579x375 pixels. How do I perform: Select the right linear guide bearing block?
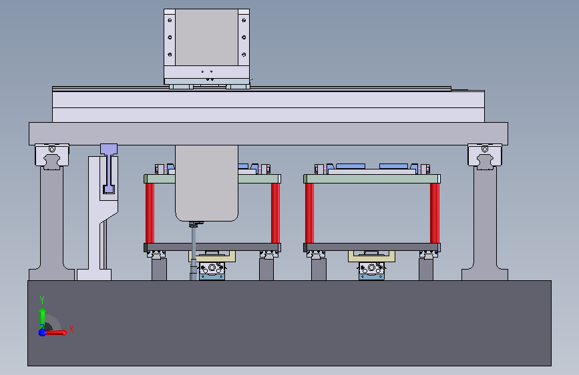(484, 156)
